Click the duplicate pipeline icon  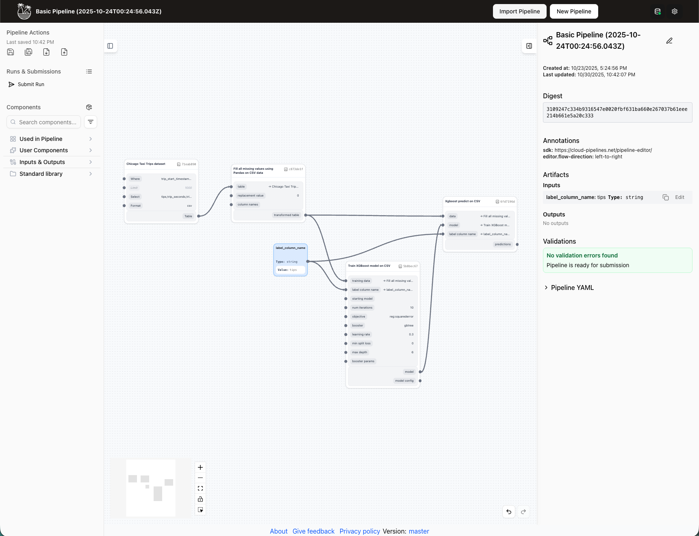tap(28, 52)
